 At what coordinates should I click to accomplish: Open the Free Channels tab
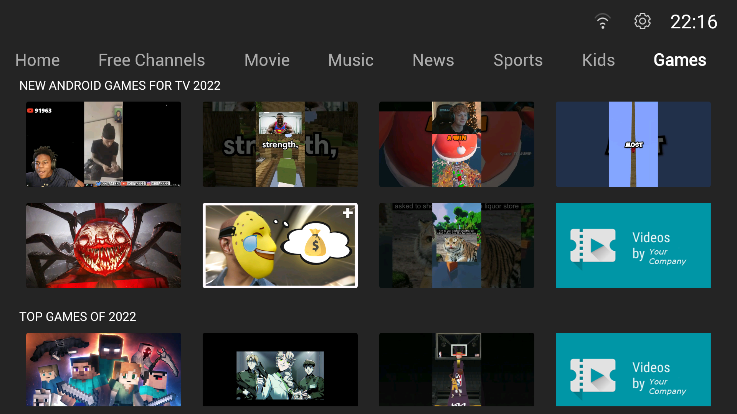pyautogui.click(x=152, y=60)
